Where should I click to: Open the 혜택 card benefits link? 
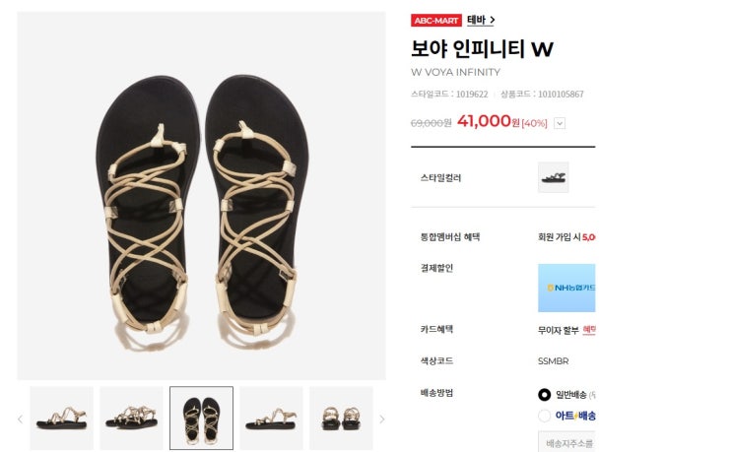(589, 330)
